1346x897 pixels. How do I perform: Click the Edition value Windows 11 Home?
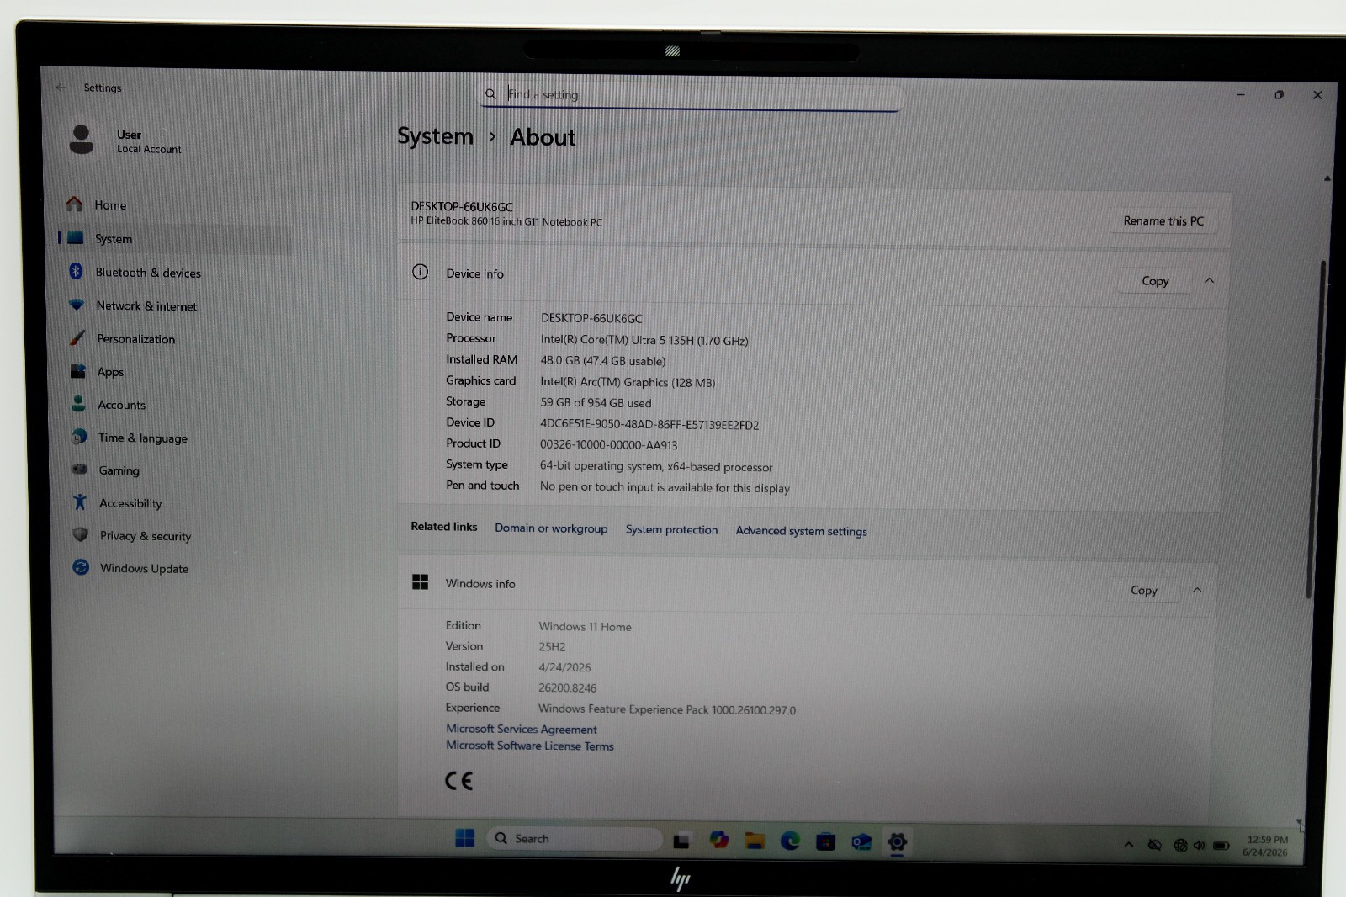585,627
